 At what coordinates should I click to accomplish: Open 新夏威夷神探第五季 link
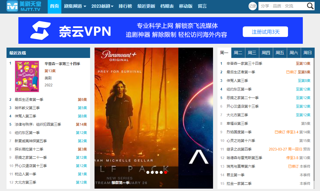(31, 141)
